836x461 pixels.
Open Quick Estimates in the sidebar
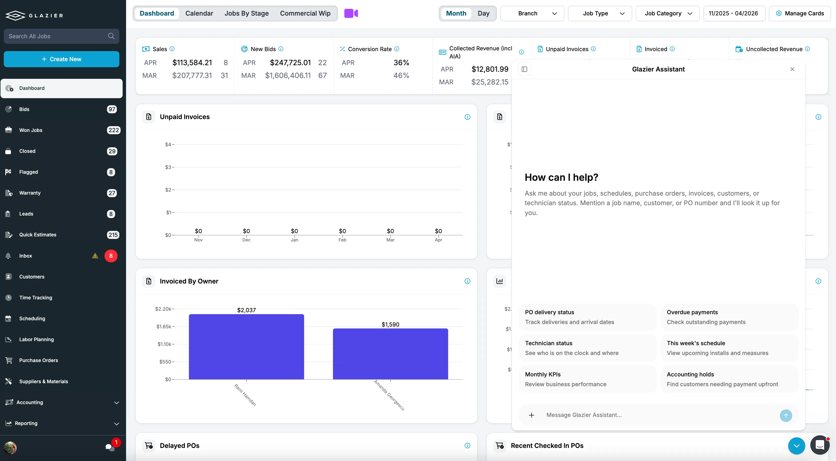tap(62, 235)
